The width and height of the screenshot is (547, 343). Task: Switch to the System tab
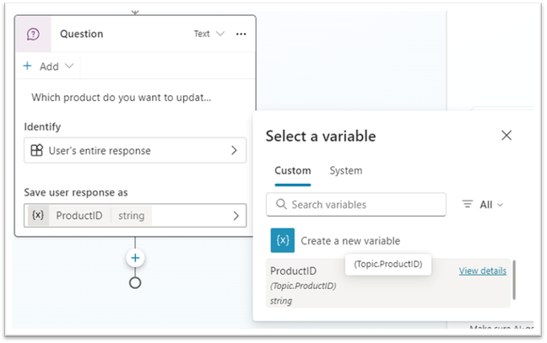[345, 170]
